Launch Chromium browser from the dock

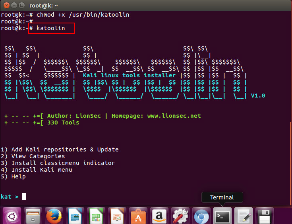(201, 216)
